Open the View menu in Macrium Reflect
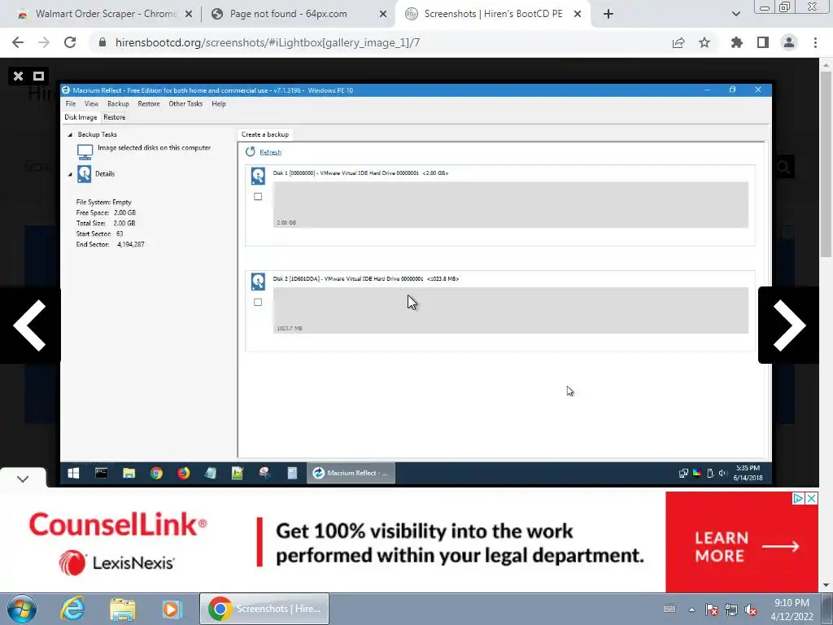Screen dimensions: 833x625 point(91,103)
